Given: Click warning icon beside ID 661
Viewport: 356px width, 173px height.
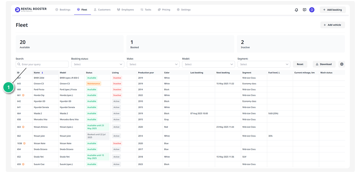Looking at the screenshot, I should click(23, 95).
